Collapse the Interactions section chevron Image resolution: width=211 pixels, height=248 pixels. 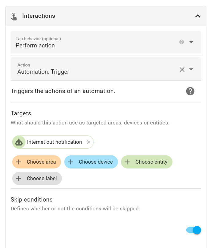tap(198, 16)
